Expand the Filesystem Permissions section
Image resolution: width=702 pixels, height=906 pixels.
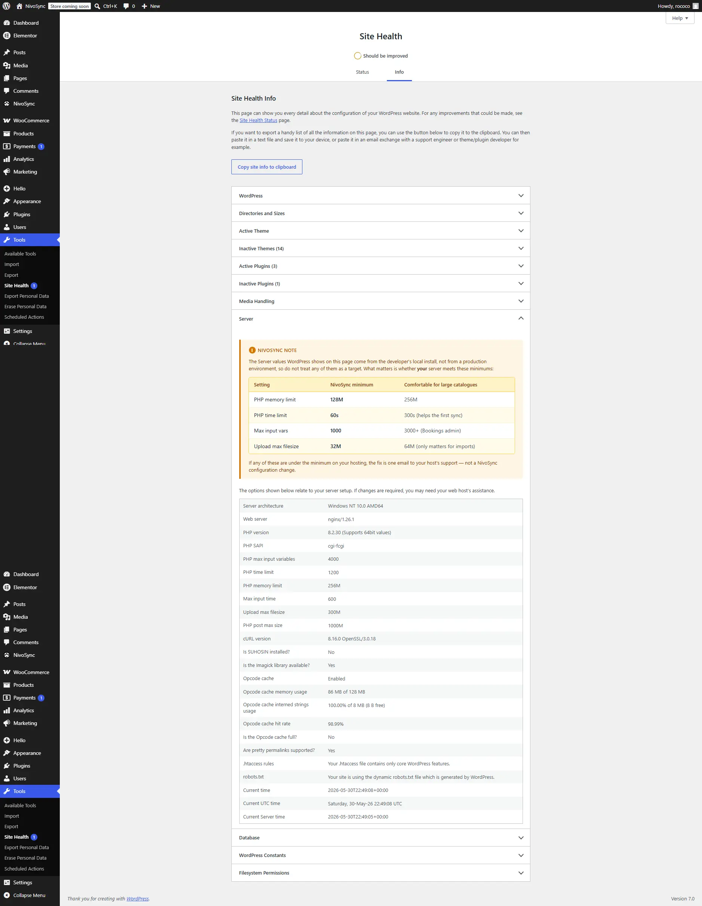click(x=381, y=873)
